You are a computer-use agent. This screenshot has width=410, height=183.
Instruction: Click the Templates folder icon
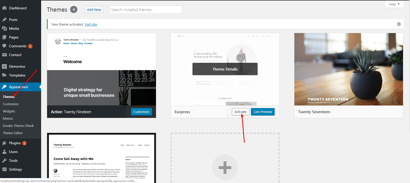[4, 75]
